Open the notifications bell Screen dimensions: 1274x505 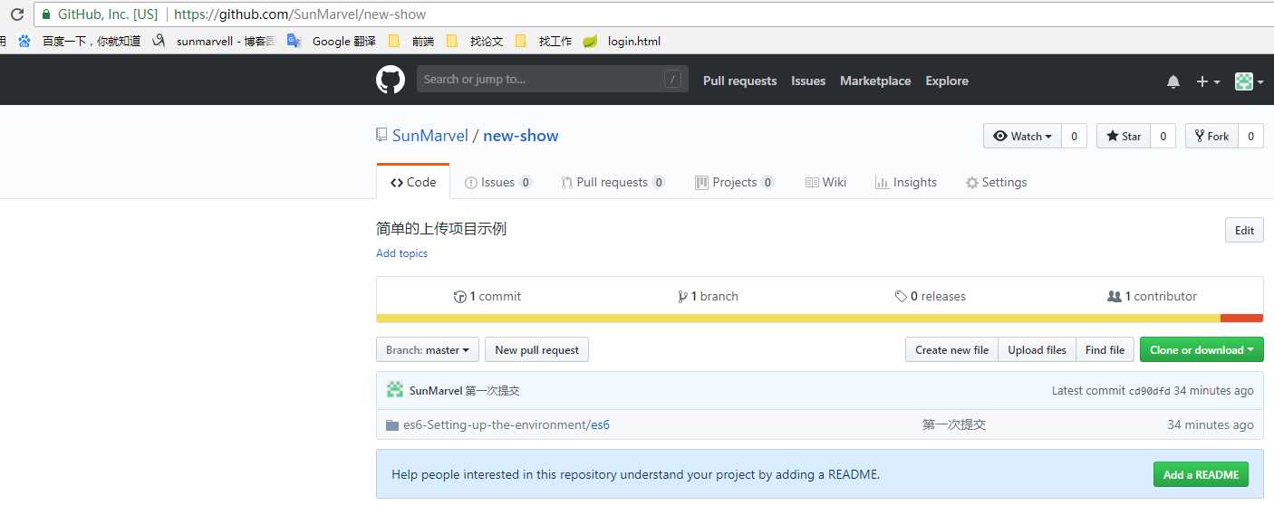click(1173, 81)
